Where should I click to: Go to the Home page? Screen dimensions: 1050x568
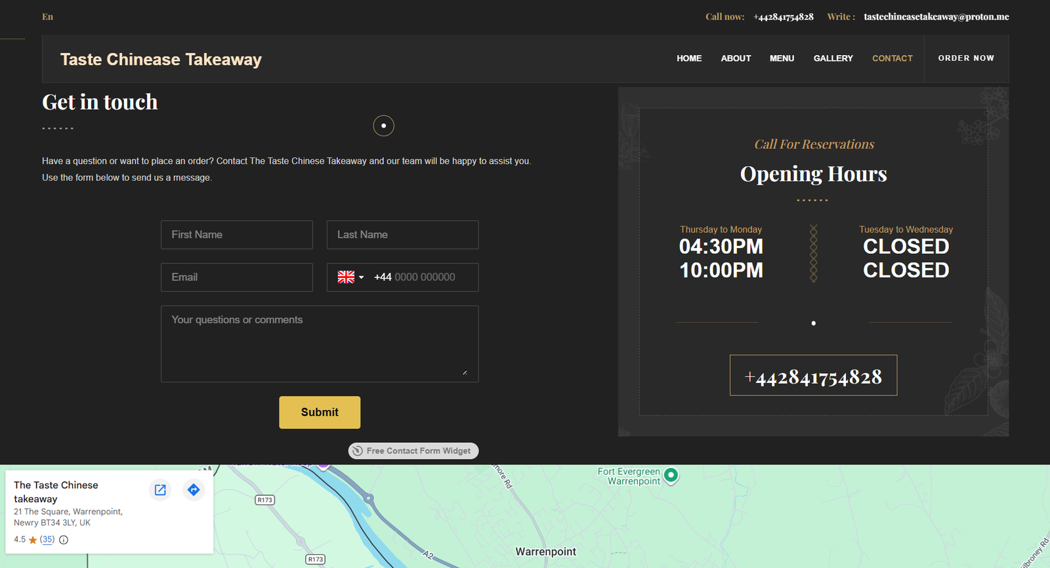click(689, 58)
